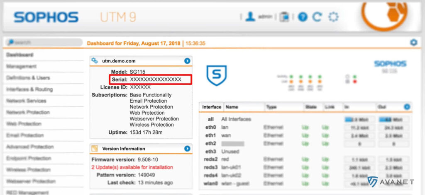Click the eth2 interface row

click(x=305, y=144)
